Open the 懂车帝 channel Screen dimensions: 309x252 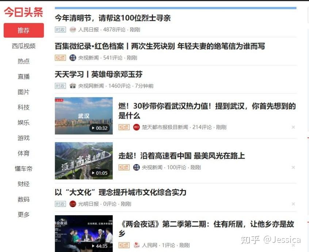[24, 168]
